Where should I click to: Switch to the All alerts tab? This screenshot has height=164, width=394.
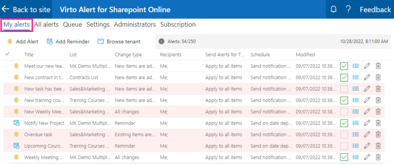46,24
